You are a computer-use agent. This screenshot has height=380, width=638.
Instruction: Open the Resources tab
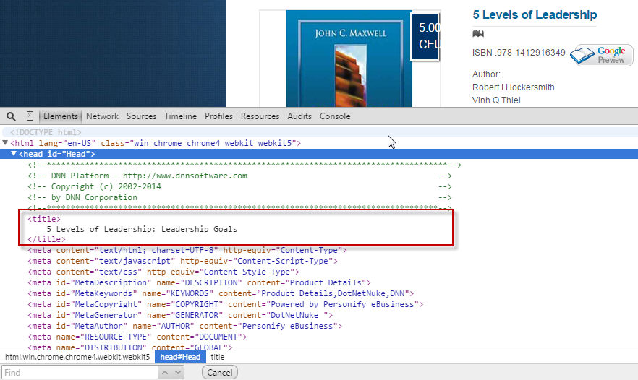point(260,116)
